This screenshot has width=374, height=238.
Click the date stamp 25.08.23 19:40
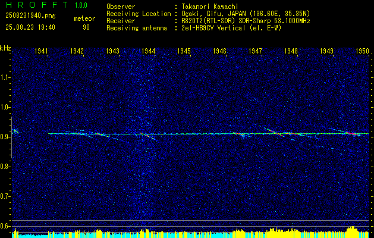pyautogui.click(x=30, y=27)
